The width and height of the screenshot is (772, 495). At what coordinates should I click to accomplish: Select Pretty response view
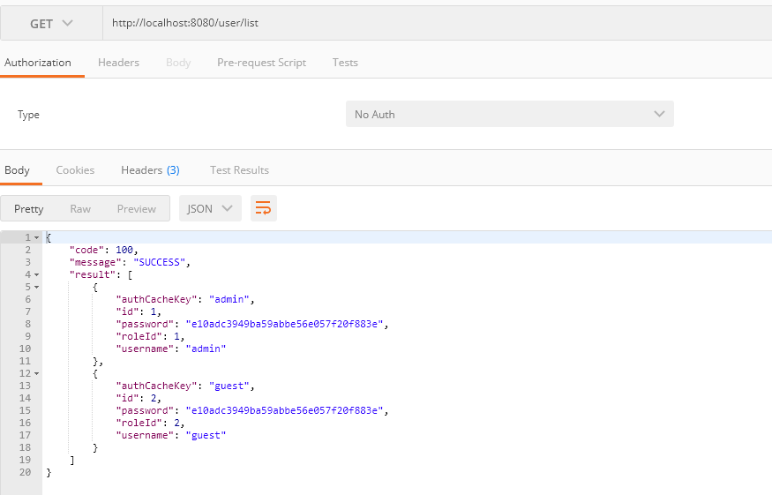point(29,208)
